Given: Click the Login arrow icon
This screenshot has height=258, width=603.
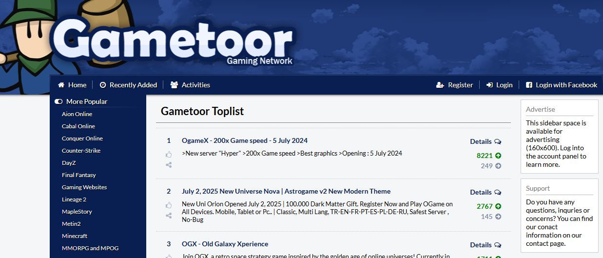Looking at the screenshot, I should [490, 85].
